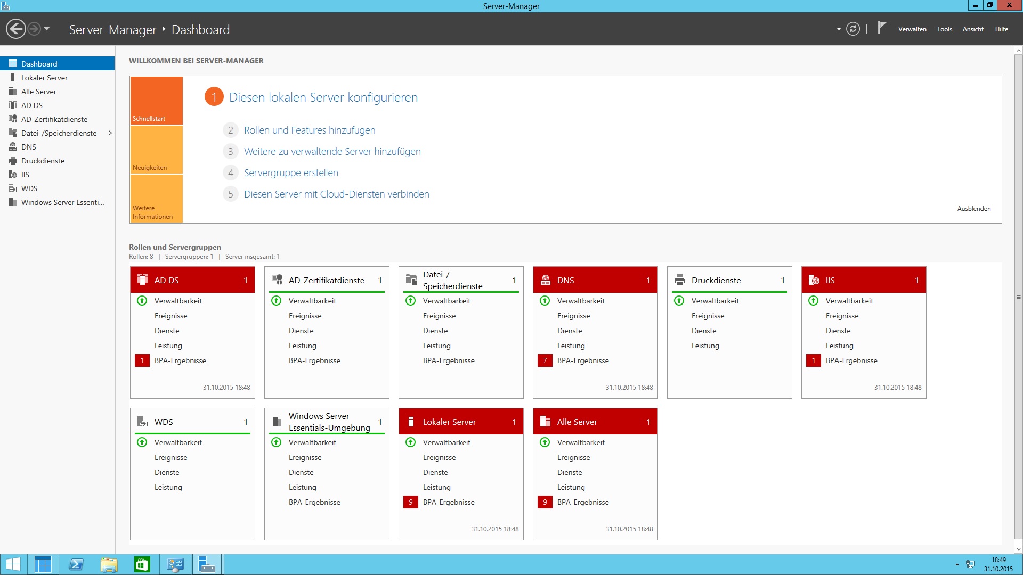This screenshot has height=575, width=1023.
Task: Click Druckdienste sidebar icon
Action: (13, 161)
